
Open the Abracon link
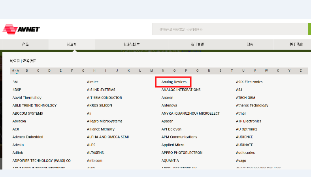point(19,121)
